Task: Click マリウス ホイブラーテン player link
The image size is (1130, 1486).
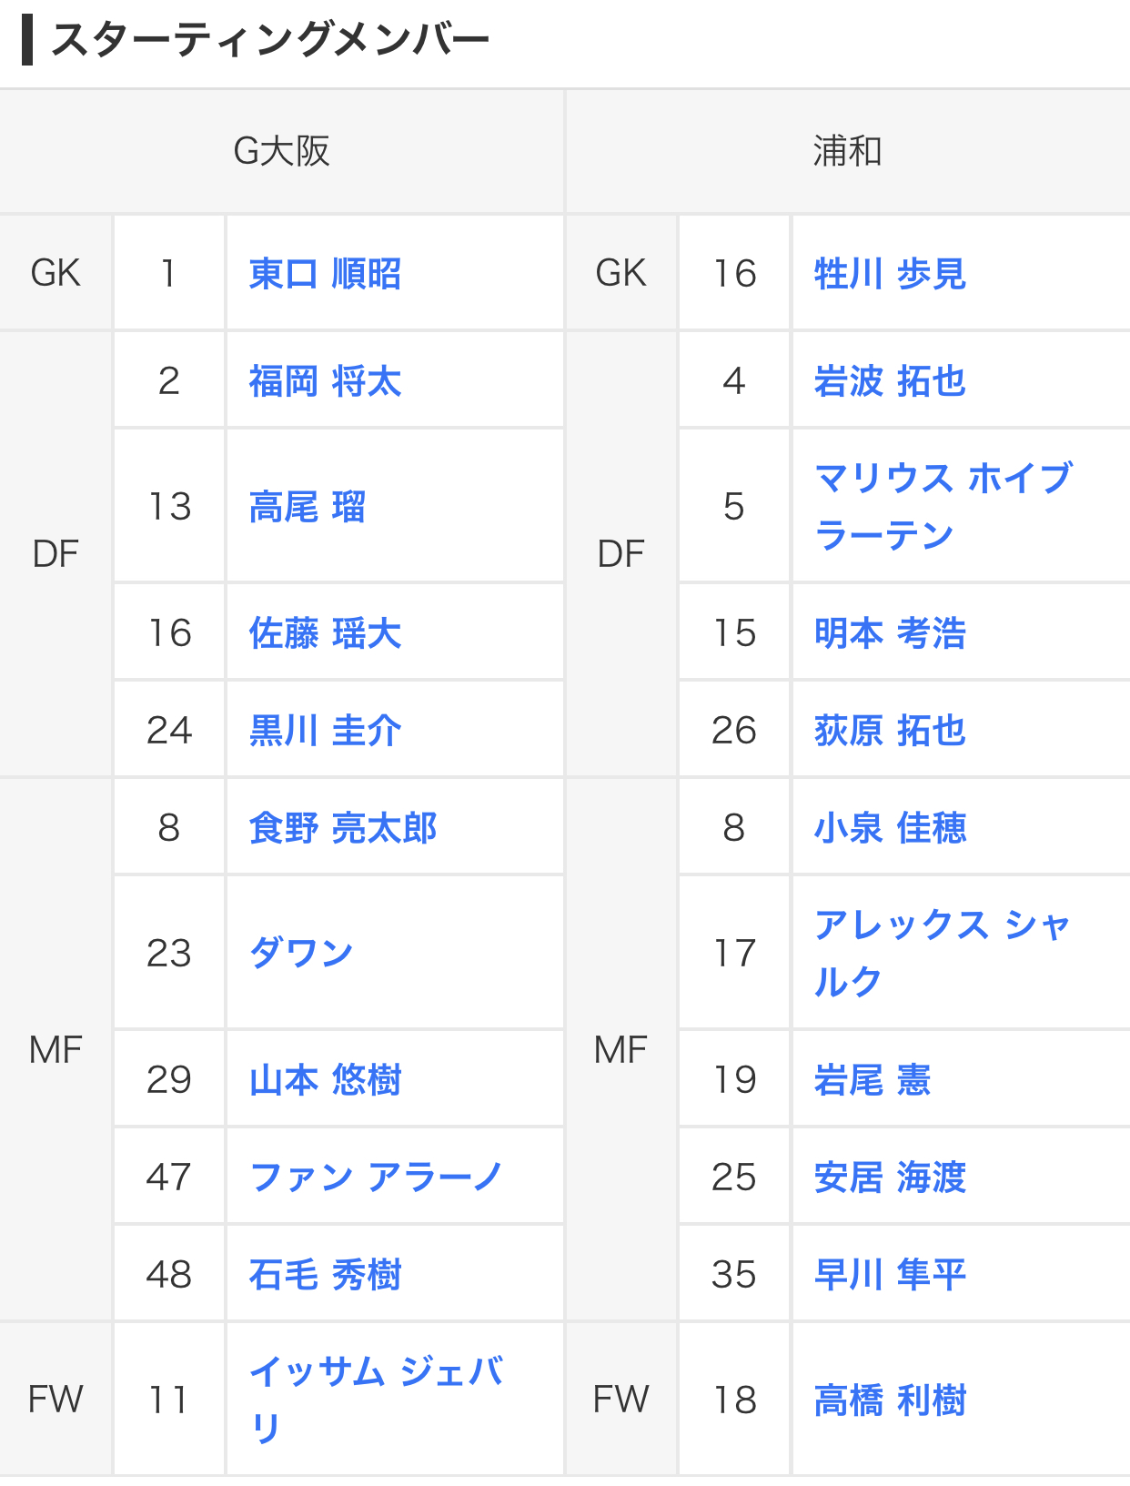Action: (x=943, y=479)
